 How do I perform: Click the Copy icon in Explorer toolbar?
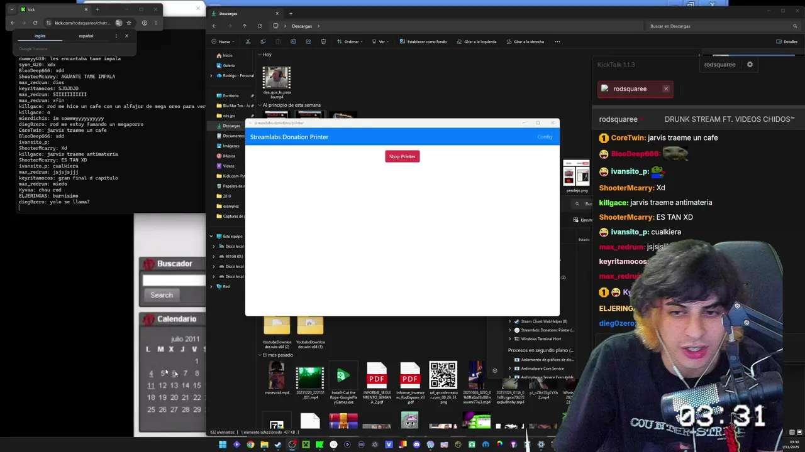(x=263, y=41)
